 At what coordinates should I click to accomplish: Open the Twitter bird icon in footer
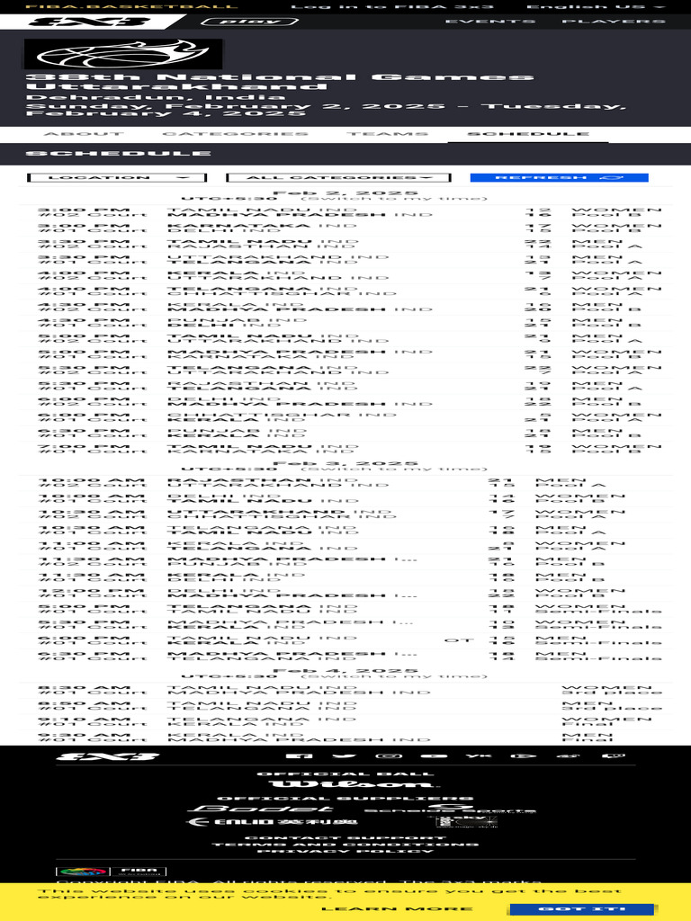[x=345, y=756]
